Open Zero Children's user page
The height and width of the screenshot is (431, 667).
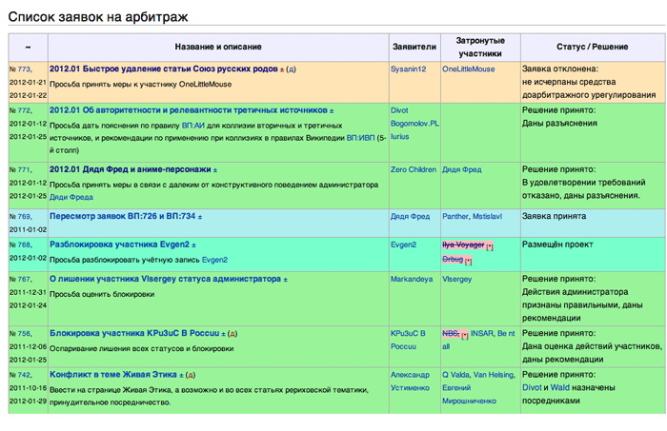click(414, 169)
